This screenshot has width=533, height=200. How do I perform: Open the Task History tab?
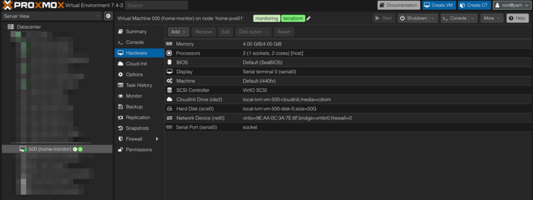(139, 85)
